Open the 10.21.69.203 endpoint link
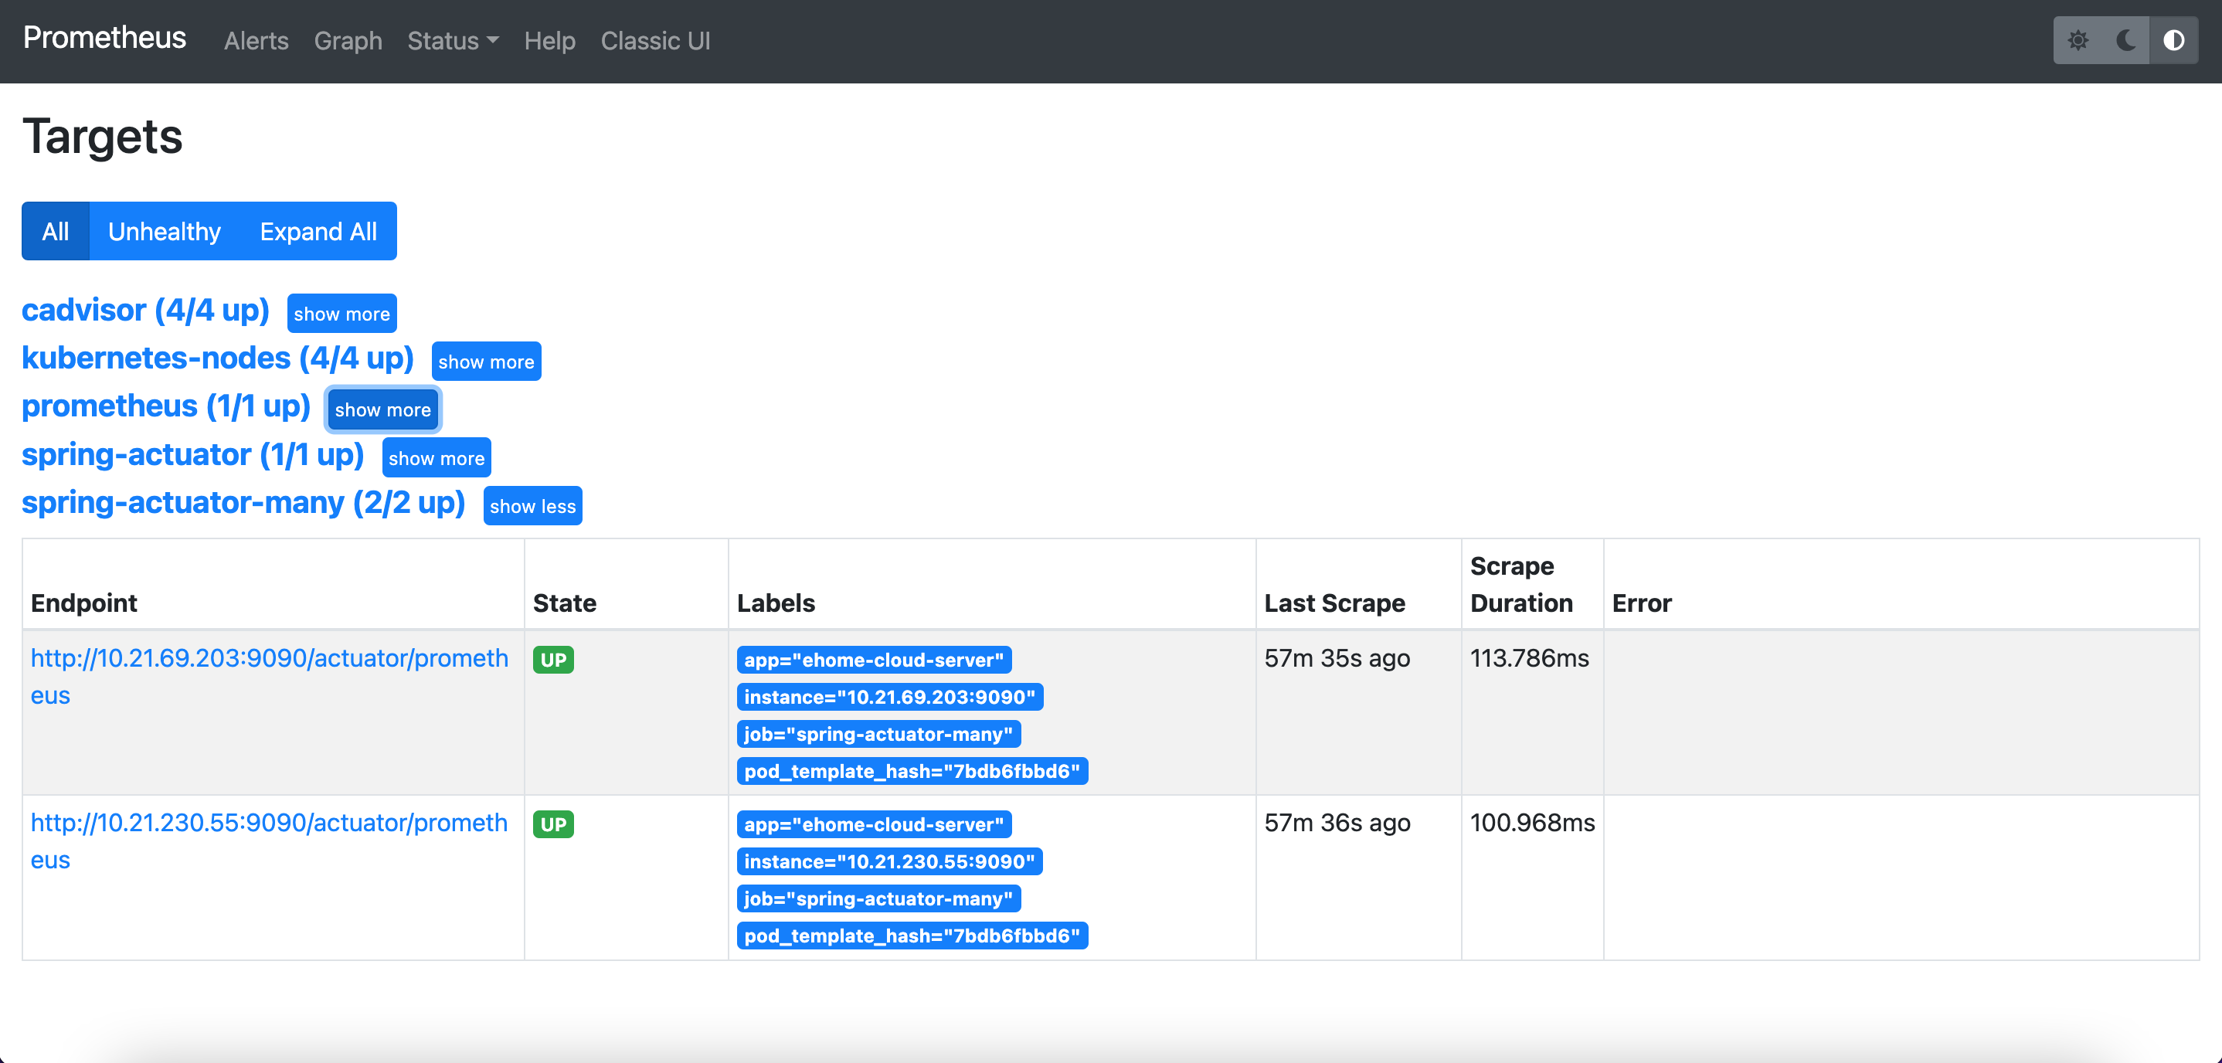 (x=269, y=658)
